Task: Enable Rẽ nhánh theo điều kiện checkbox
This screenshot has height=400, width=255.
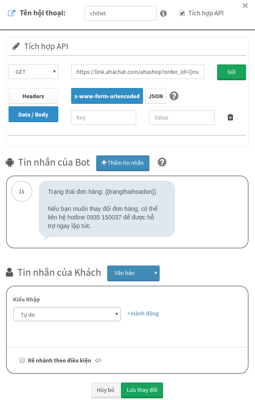Action: (x=22, y=360)
